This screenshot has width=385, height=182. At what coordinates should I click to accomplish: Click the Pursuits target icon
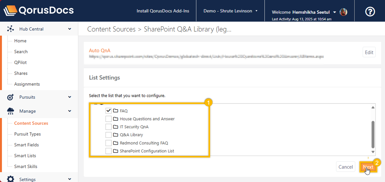click(x=11, y=97)
